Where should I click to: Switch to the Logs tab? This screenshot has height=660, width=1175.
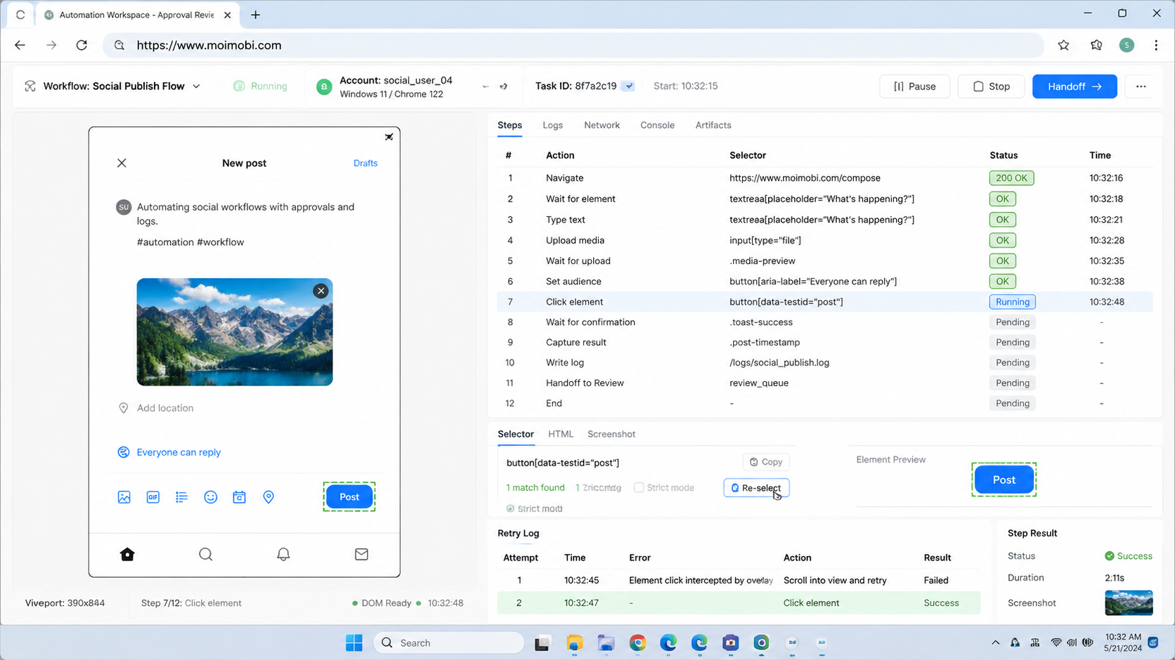pyautogui.click(x=552, y=125)
